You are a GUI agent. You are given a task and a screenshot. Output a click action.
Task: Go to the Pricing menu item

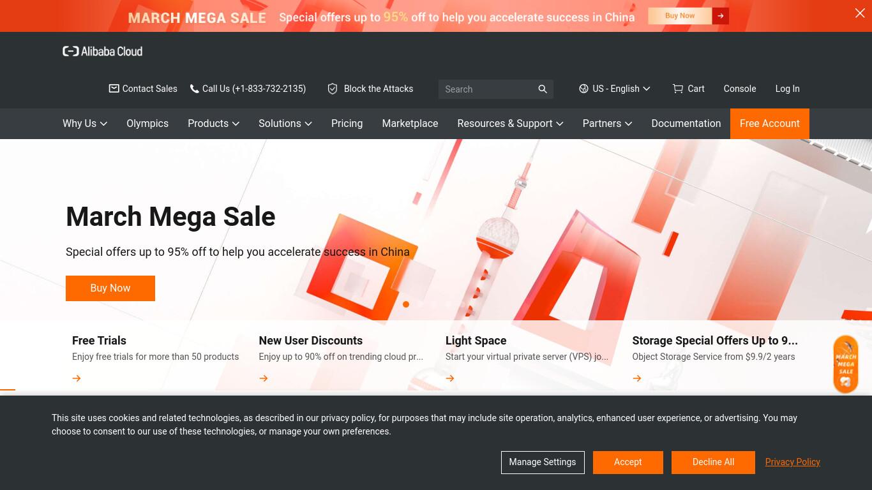[x=347, y=124]
